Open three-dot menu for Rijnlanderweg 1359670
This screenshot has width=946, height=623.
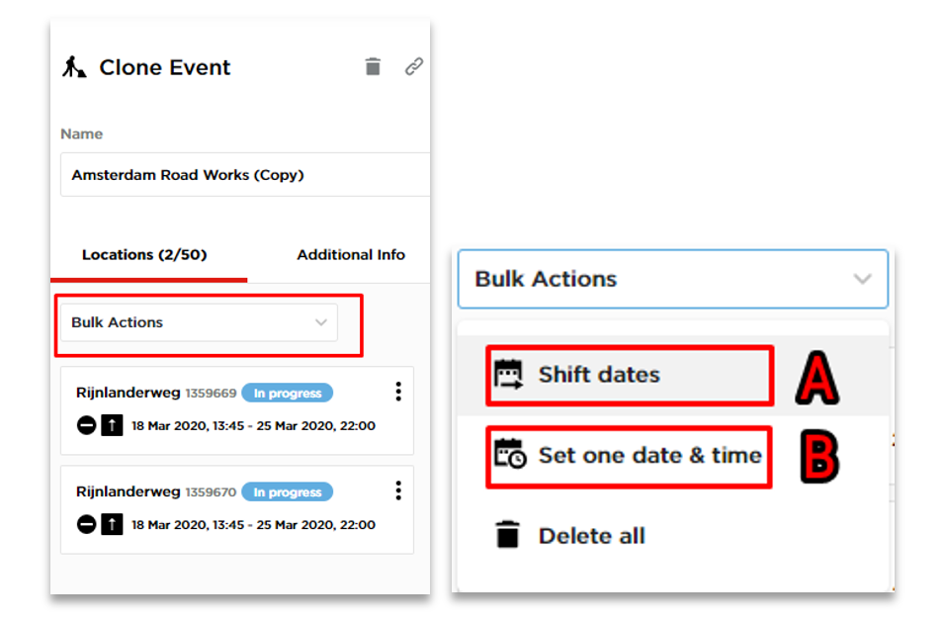pyautogui.click(x=398, y=490)
